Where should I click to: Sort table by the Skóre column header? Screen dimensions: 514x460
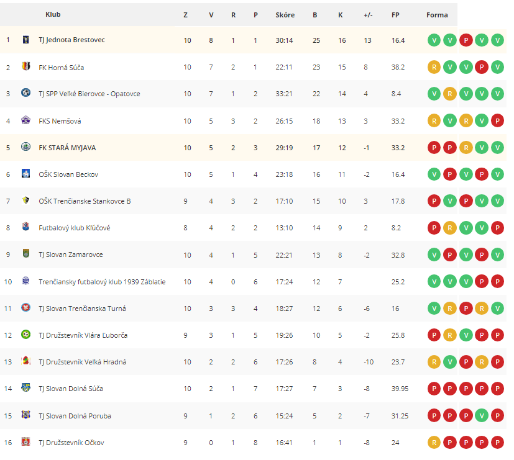[285, 15]
